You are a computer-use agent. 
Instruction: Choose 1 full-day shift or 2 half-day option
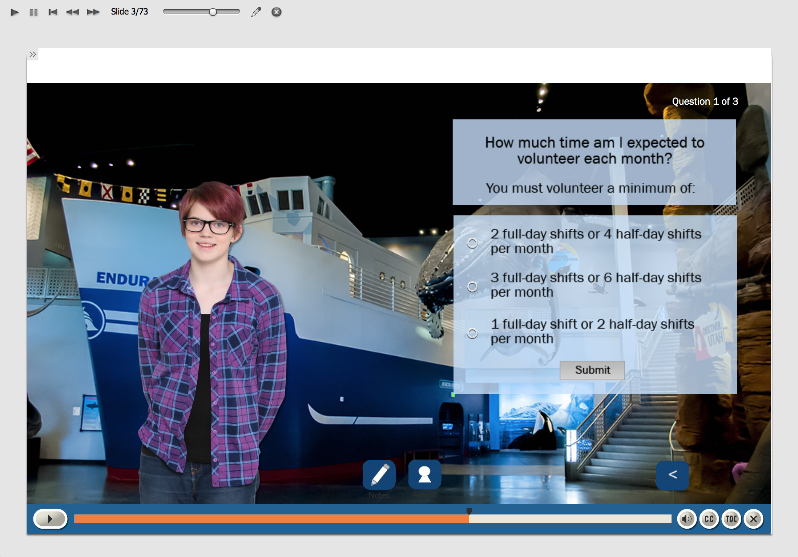pos(472,333)
